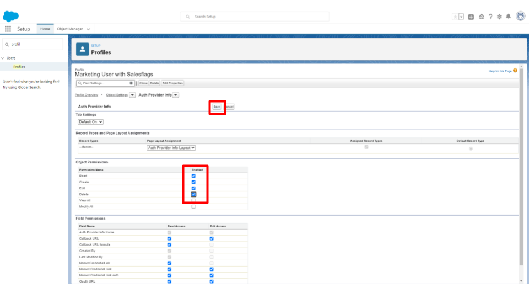Toggle Named Credential Link auth Read Access

(x=169, y=275)
